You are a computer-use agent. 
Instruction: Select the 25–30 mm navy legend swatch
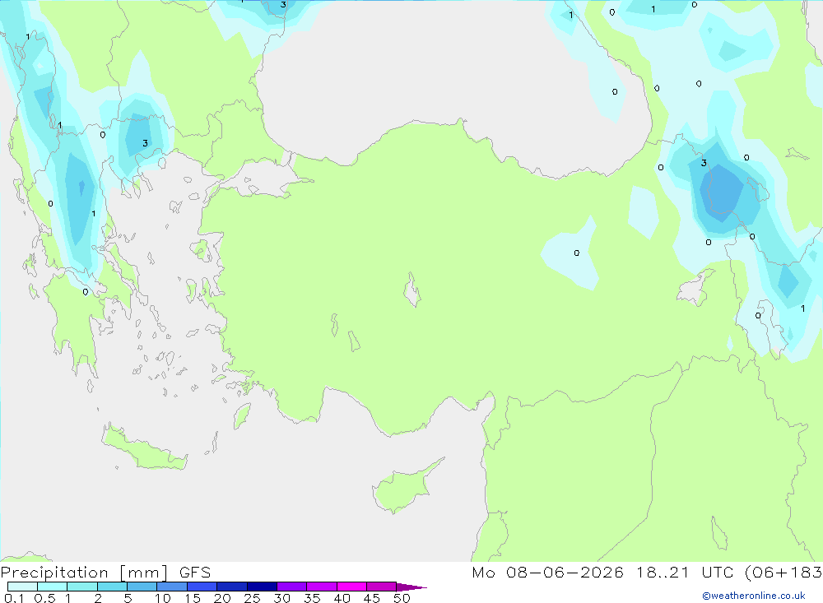point(262,587)
